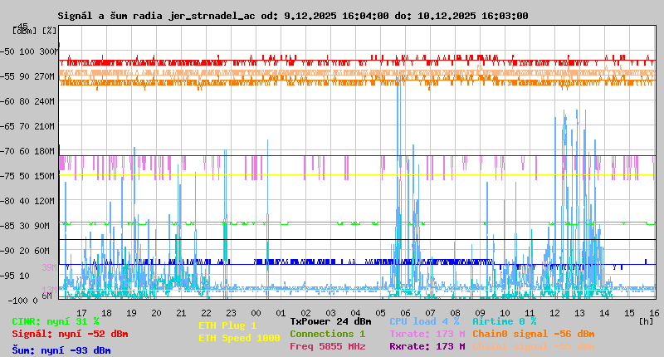Click the '00' midnight label on time axis
This screenshot has height=357, width=664.
(x=256, y=313)
